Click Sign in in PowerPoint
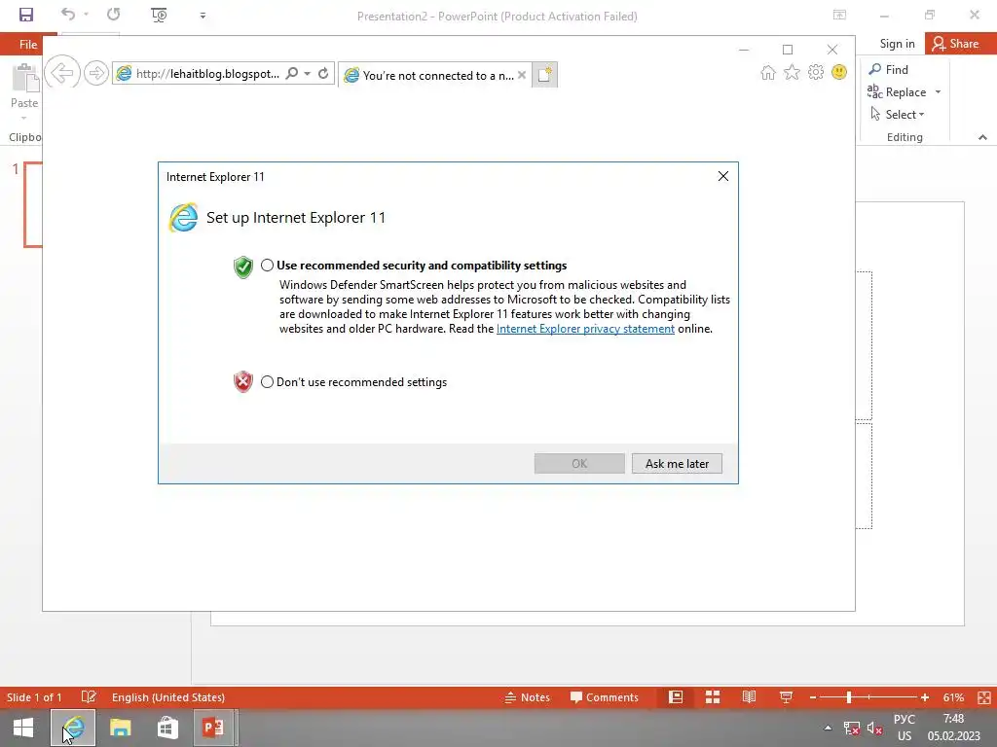997x747 pixels. point(897,44)
